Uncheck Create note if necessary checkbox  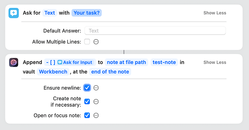point(87,102)
